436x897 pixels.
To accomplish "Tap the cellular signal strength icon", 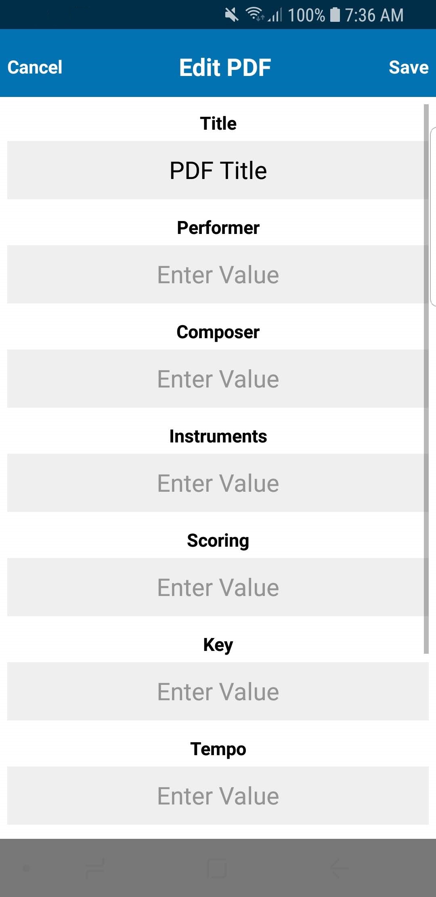I will (275, 15).
